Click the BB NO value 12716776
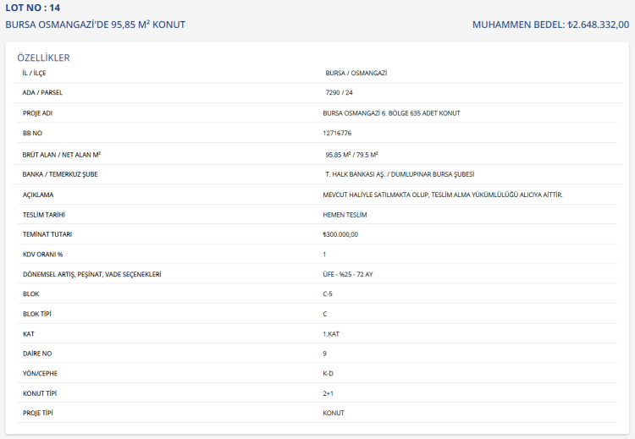The width and height of the screenshot is (635, 439). click(x=337, y=134)
